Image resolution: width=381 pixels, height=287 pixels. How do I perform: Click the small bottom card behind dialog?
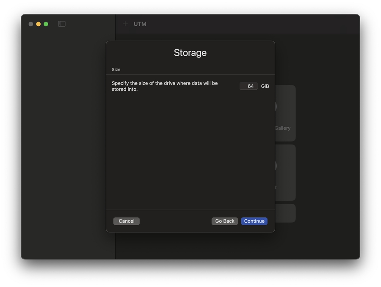tap(285, 213)
